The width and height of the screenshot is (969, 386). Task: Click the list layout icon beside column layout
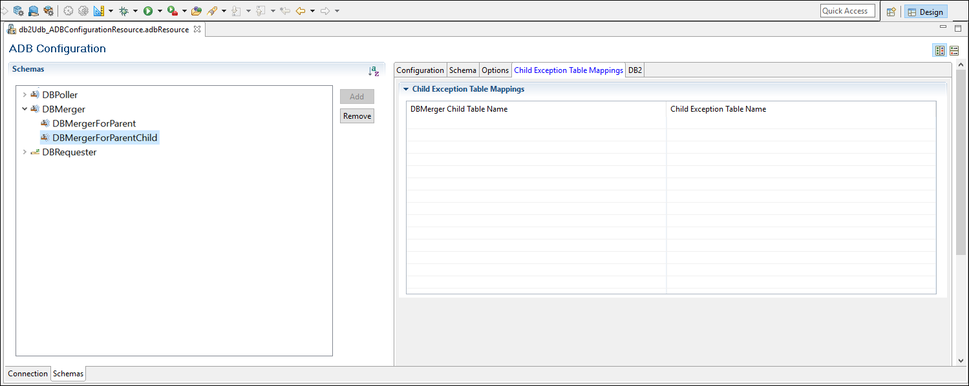954,50
